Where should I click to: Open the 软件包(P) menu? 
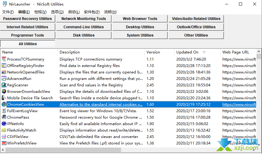(92, 12)
